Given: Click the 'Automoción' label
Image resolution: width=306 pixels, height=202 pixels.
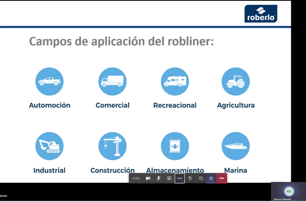Looking at the screenshot, I should 49,105.
